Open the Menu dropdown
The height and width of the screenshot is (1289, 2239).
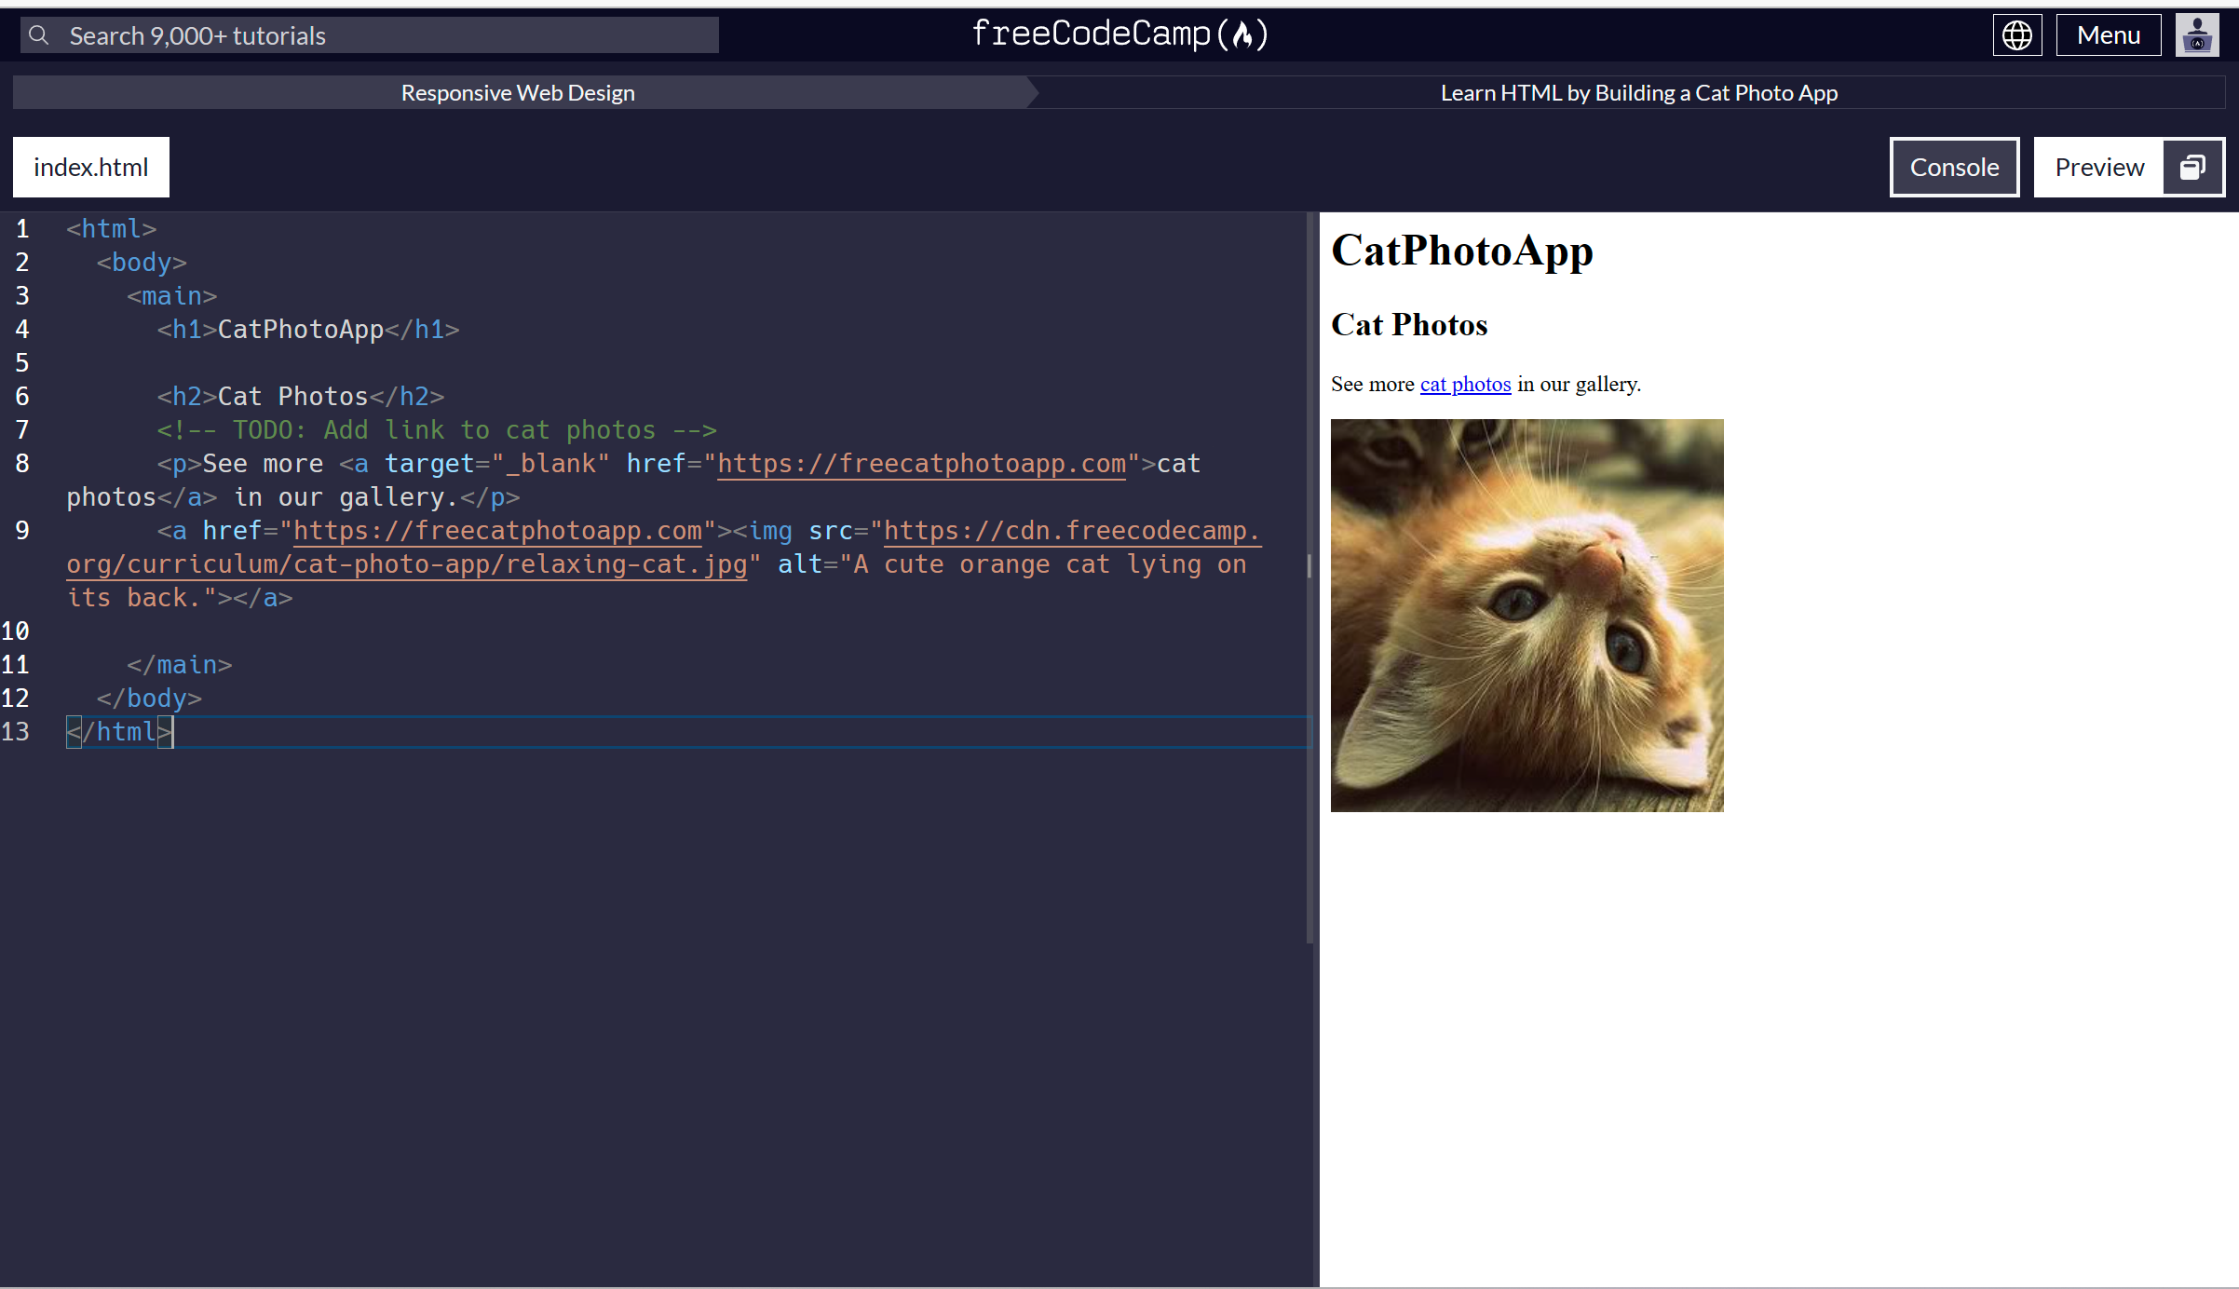click(2108, 35)
